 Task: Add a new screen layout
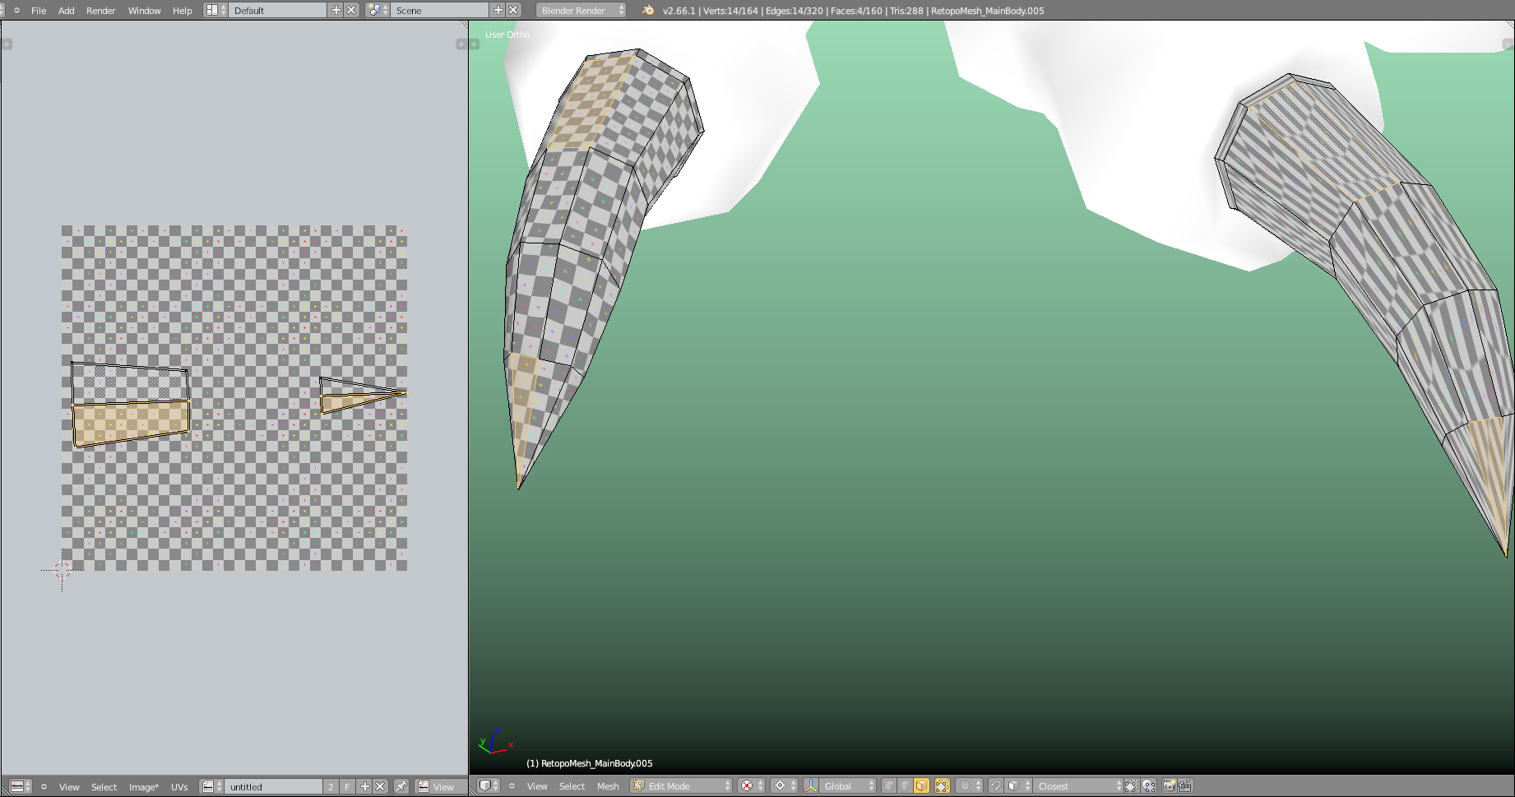click(336, 10)
